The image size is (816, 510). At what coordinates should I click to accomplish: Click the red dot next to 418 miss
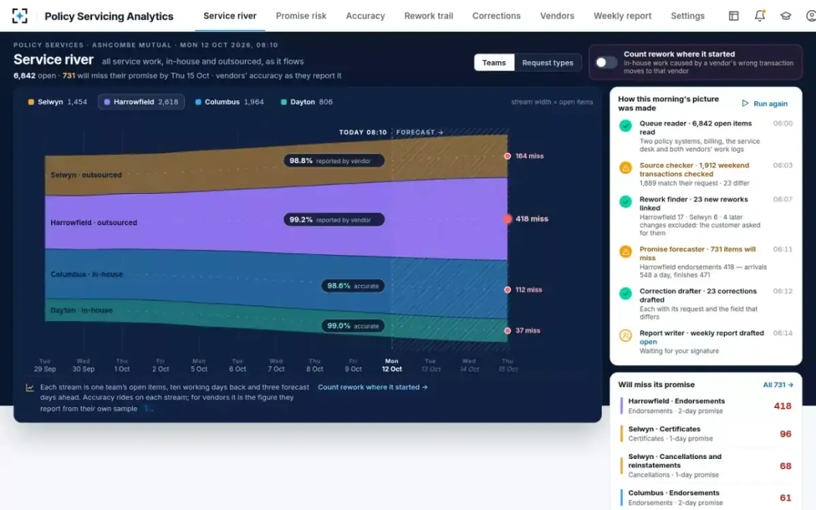(x=507, y=219)
